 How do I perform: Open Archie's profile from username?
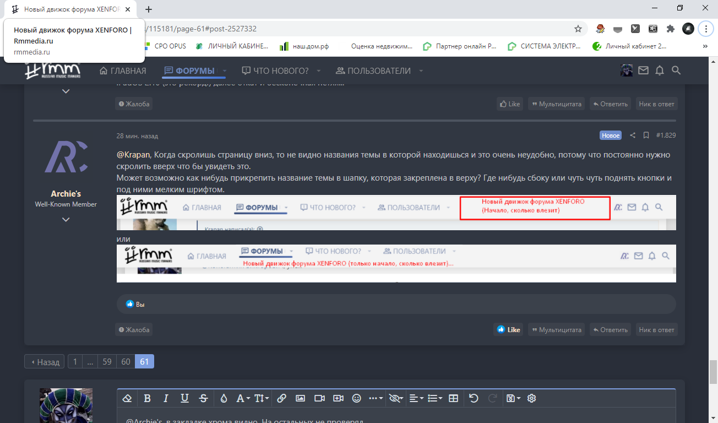pyautogui.click(x=66, y=193)
